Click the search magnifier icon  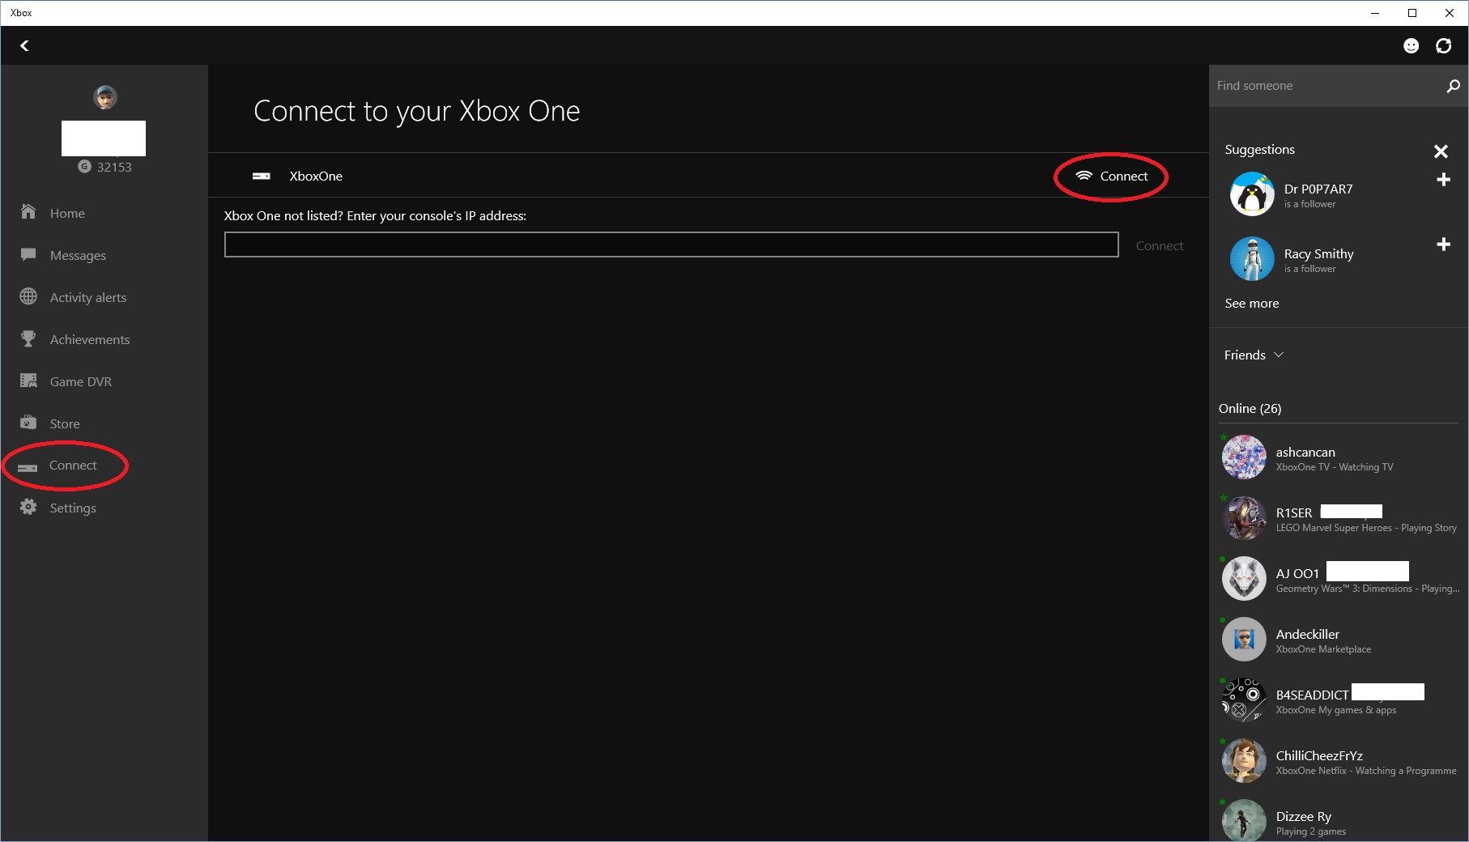pyautogui.click(x=1454, y=86)
